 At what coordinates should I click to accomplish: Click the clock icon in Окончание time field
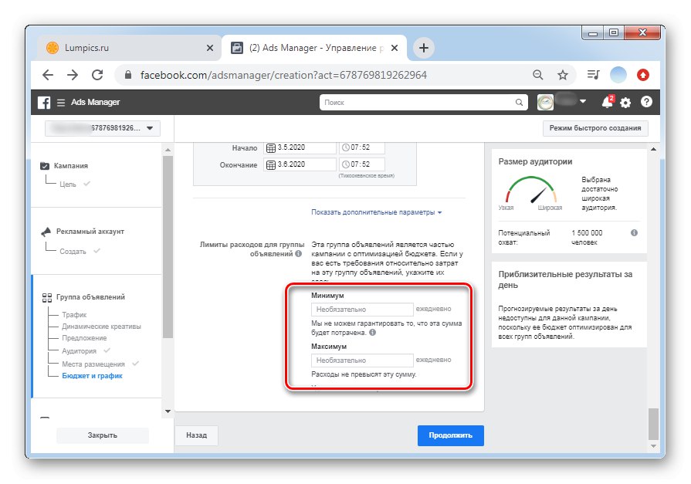coord(346,164)
